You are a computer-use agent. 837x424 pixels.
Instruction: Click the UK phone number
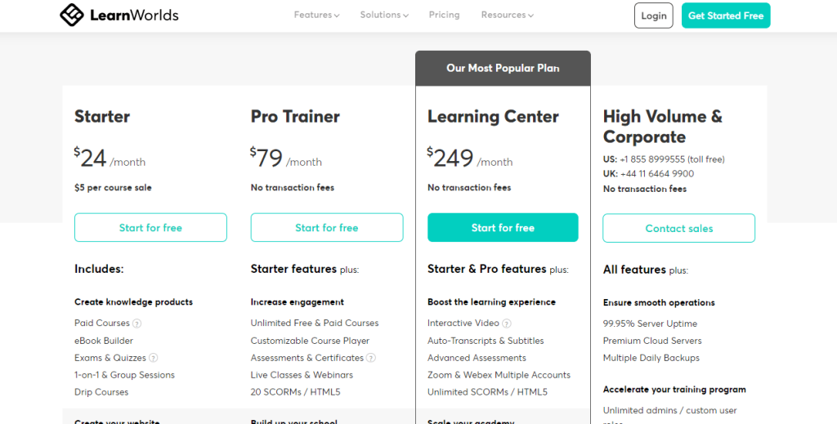(657, 174)
